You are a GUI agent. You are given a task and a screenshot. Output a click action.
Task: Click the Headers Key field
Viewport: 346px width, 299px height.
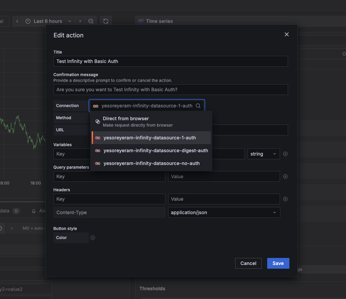(109, 199)
